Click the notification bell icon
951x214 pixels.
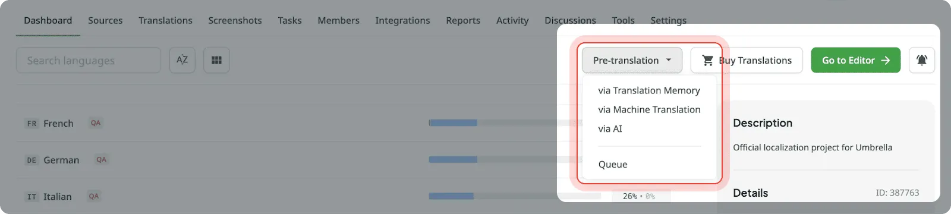[922, 60]
